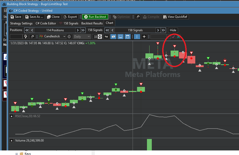Open View QuickRef
Image resolution: width=239 pixels, height=155 pixels.
[x=175, y=17]
